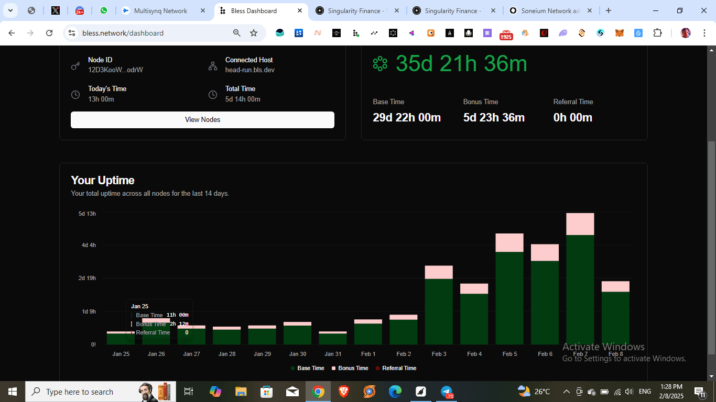The width and height of the screenshot is (716, 402).
Task: Open the tab search dropdown arrow
Action: [x=10, y=10]
